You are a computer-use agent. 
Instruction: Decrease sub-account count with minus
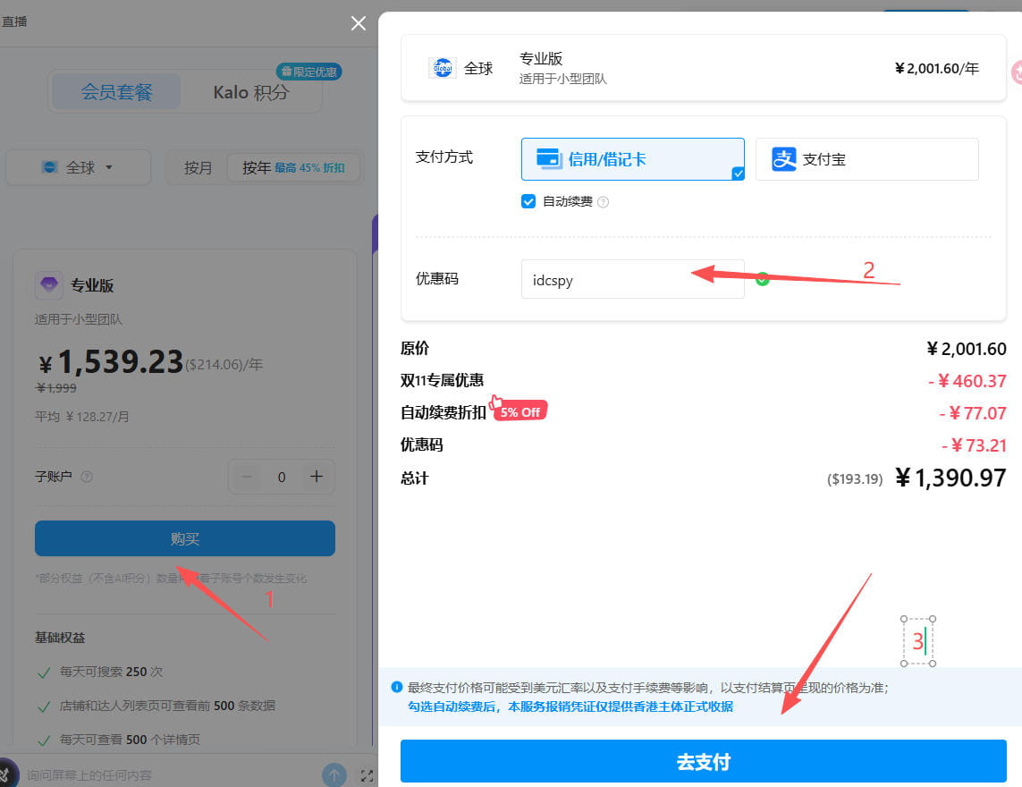pyautogui.click(x=247, y=477)
